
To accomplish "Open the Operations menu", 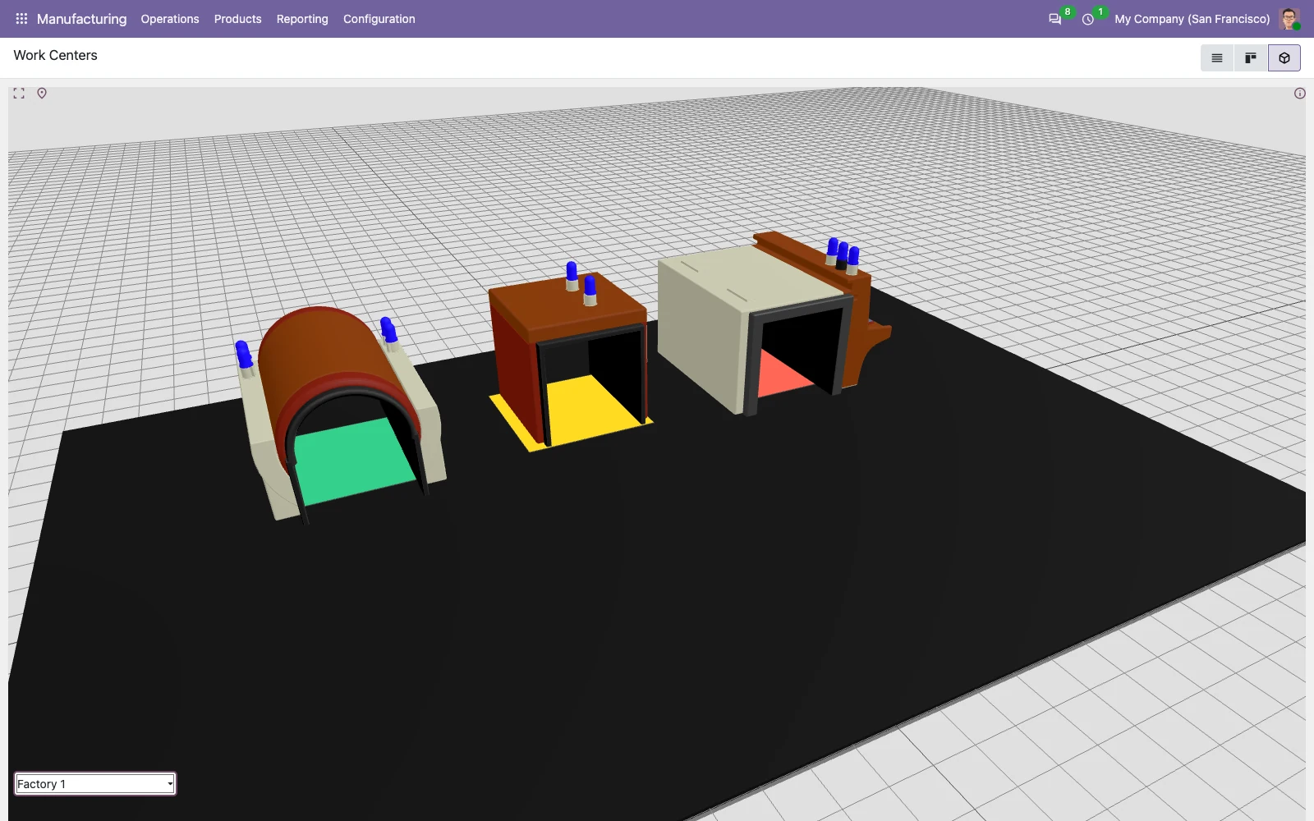I will click(x=170, y=19).
